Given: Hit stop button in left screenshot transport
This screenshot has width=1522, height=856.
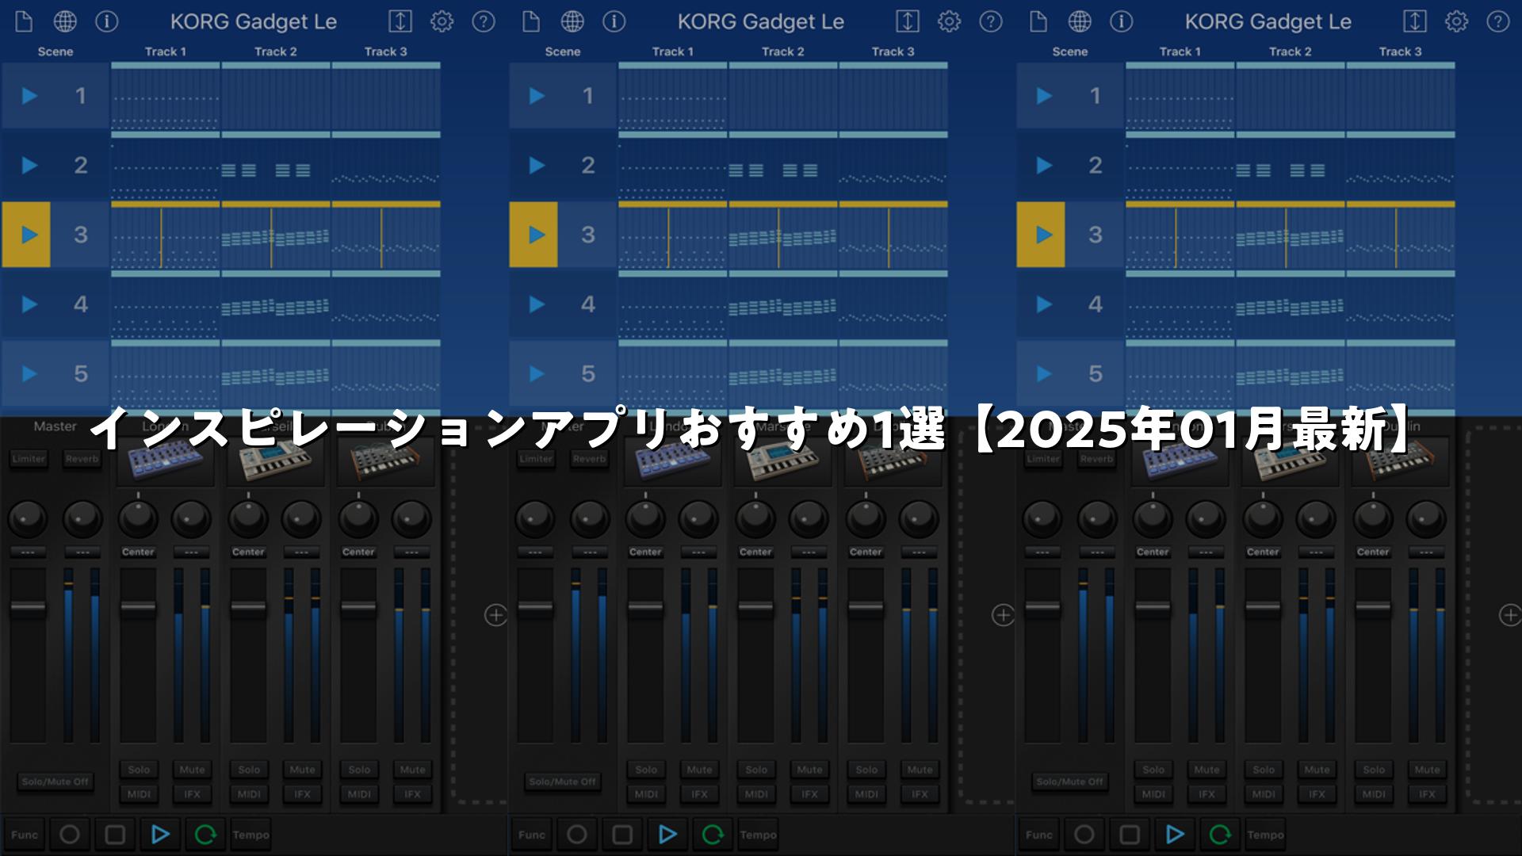Looking at the screenshot, I should click(115, 835).
